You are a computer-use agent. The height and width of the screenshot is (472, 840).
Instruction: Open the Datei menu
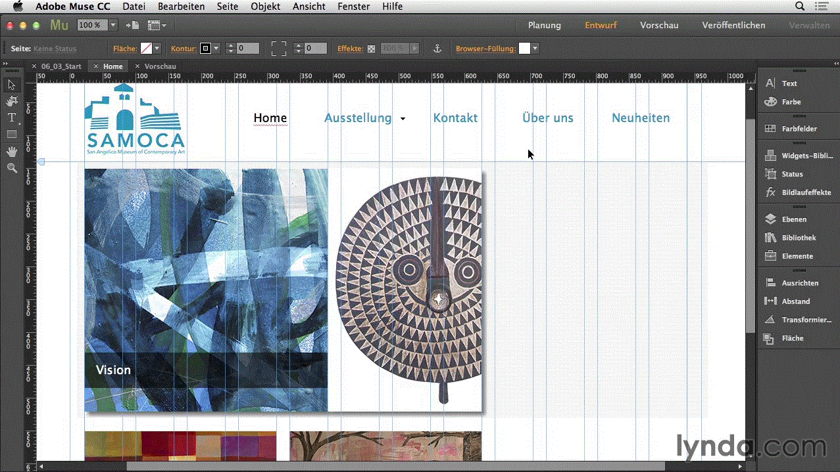pyautogui.click(x=134, y=7)
